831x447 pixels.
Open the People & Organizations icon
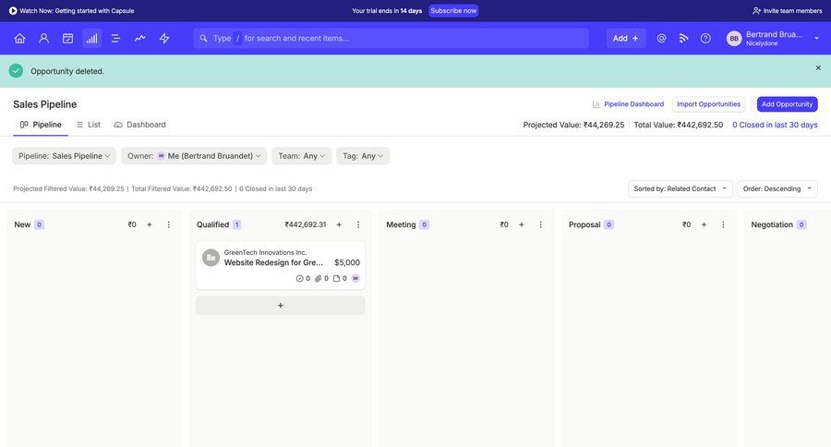(43, 38)
